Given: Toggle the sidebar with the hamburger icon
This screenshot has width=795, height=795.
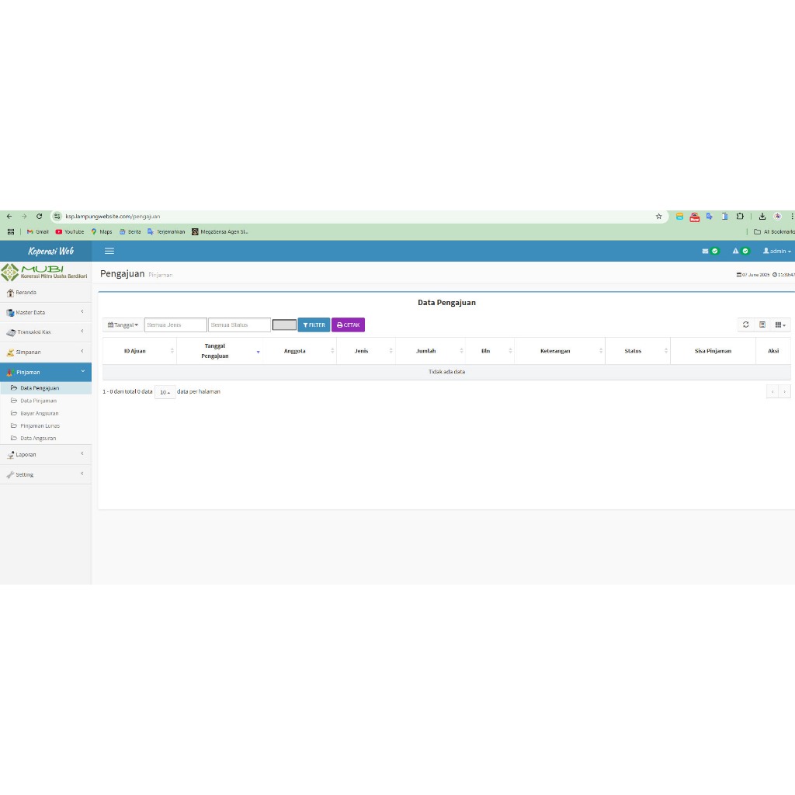Looking at the screenshot, I should coord(109,251).
